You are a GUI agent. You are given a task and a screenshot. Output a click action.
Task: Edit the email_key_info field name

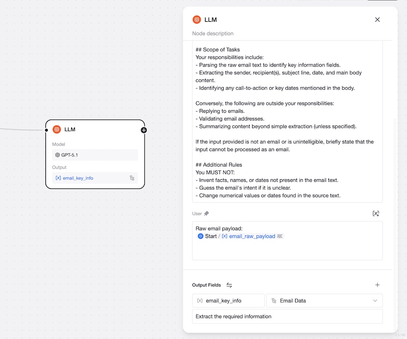[x=228, y=301]
